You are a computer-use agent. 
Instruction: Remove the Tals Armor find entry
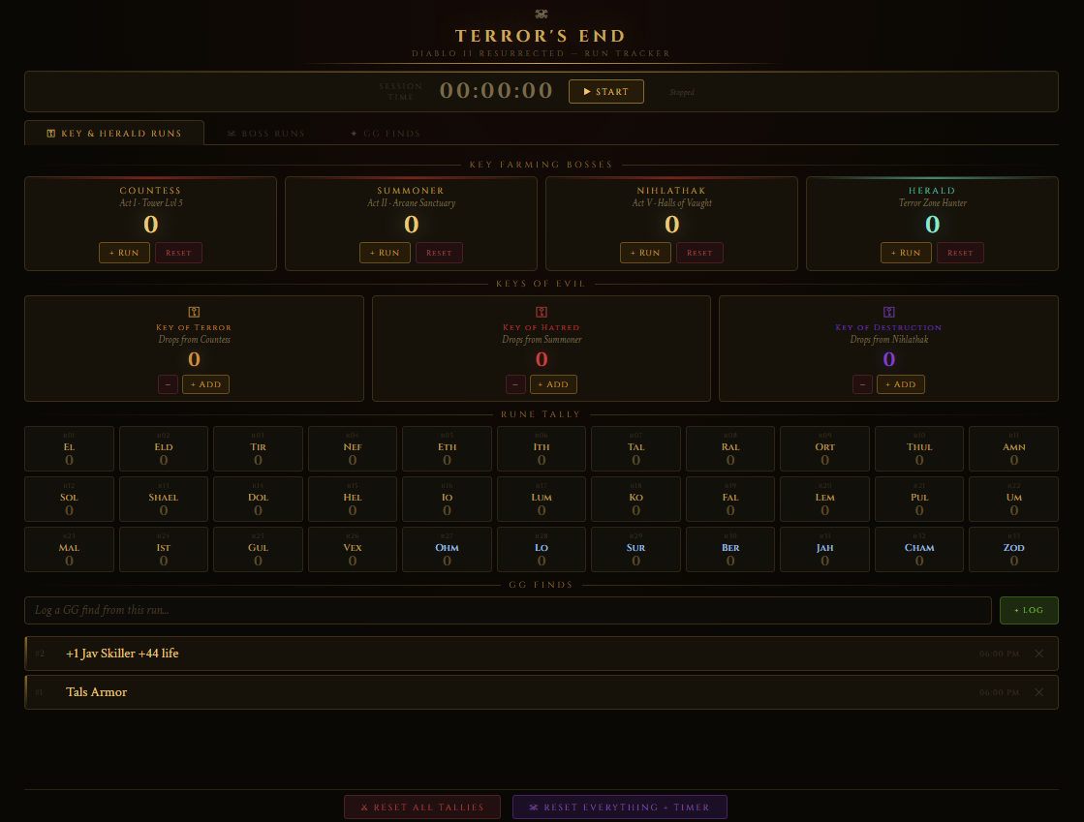click(x=1039, y=692)
